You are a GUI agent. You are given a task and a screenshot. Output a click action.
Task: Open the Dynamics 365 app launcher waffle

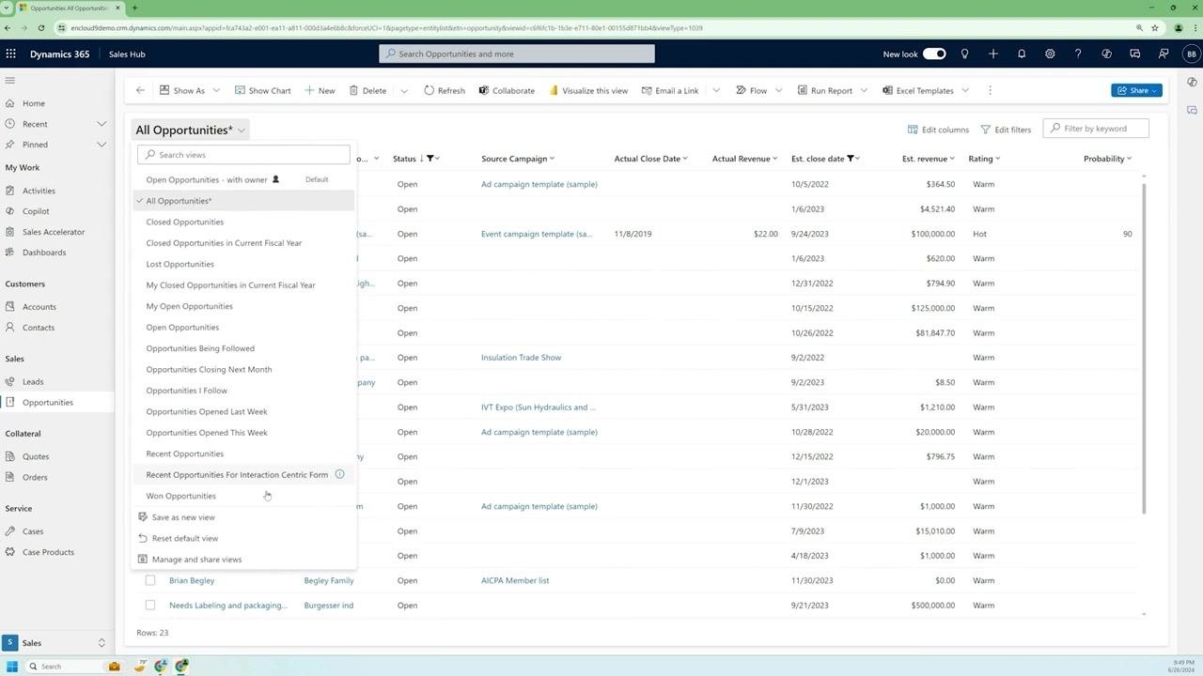tap(11, 54)
